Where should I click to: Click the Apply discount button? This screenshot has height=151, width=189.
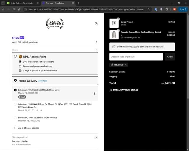click(170, 57)
